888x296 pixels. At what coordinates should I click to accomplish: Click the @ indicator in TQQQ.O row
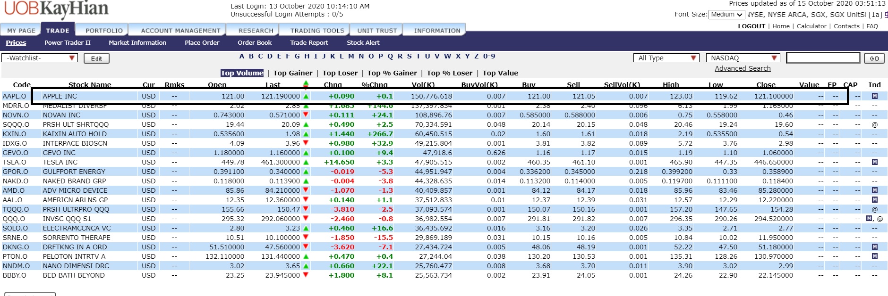(x=874, y=210)
